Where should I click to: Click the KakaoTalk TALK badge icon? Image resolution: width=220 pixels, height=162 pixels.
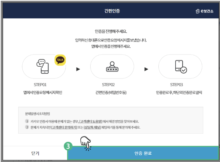pos(60,60)
